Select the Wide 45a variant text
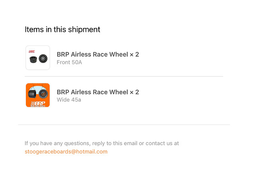 click(x=69, y=100)
